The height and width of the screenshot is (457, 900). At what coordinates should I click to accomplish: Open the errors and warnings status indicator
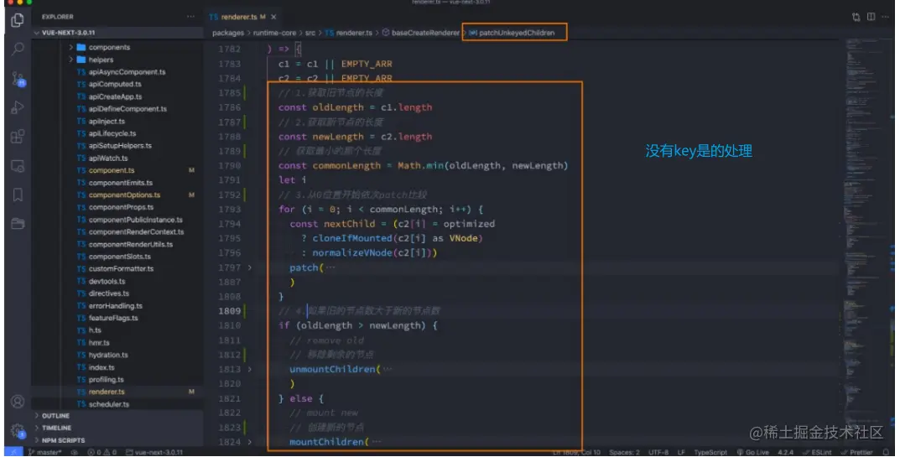102,453
